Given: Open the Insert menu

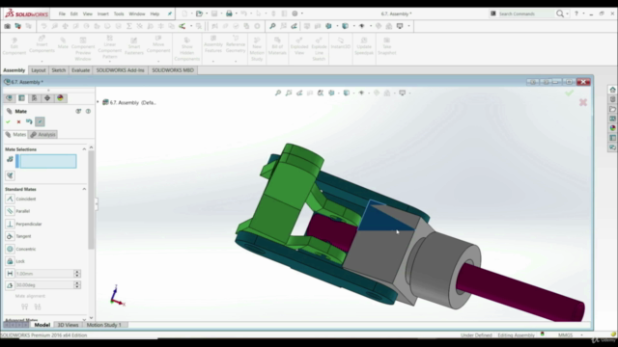Looking at the screenshot, I should (x=103, y=13).
